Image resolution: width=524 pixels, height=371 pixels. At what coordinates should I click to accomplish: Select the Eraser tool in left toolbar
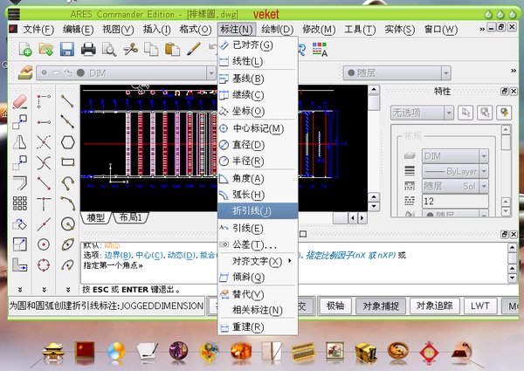[20, 102]
